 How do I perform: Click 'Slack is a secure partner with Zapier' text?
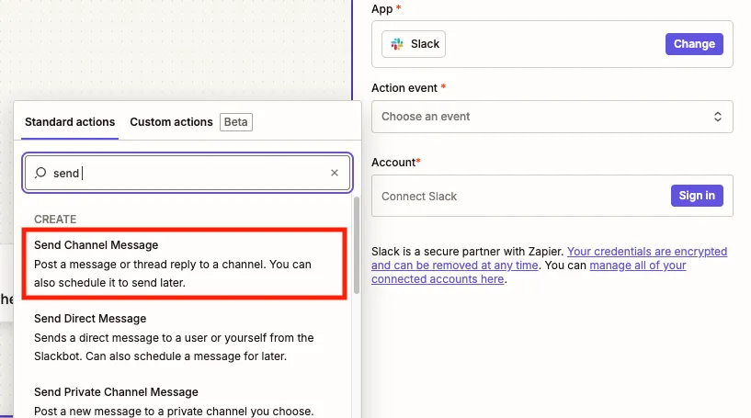pyautogui.click(x=467, y=252)
